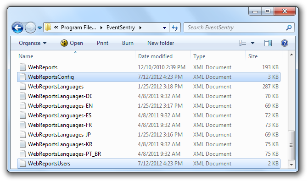Viewport: 308px width, 181px height.
Task: Open Help with the question mark icon
Action: 285,43
